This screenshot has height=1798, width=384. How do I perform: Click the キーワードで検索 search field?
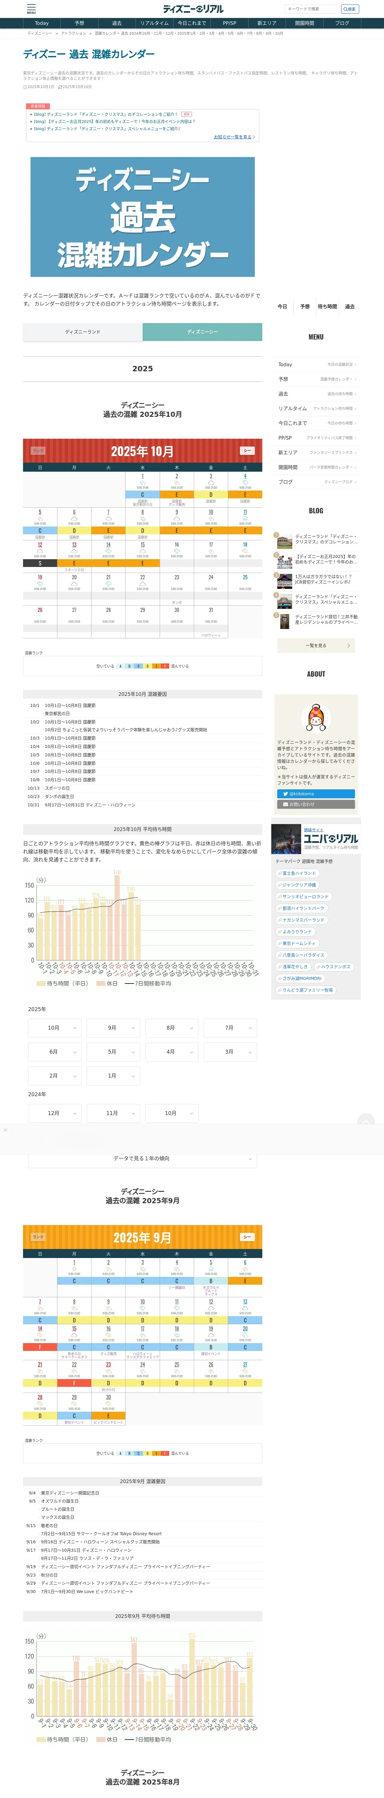click(312, 9)
